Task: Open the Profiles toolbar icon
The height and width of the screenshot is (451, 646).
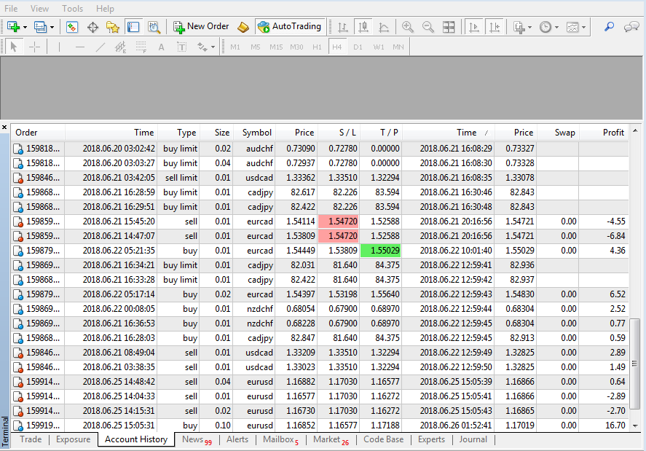Action: 40,27
